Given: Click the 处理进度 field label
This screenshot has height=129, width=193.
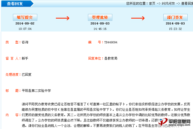Looking at the screenshot, I should tap(13, 75).
